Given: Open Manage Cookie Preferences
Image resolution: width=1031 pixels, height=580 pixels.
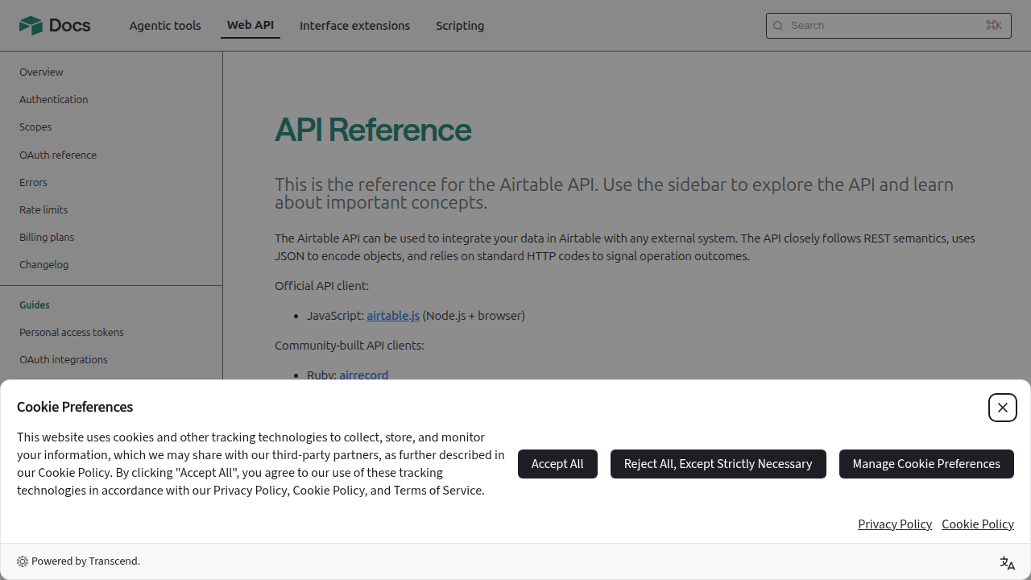Looking at the screenshot, I should 926,464.
